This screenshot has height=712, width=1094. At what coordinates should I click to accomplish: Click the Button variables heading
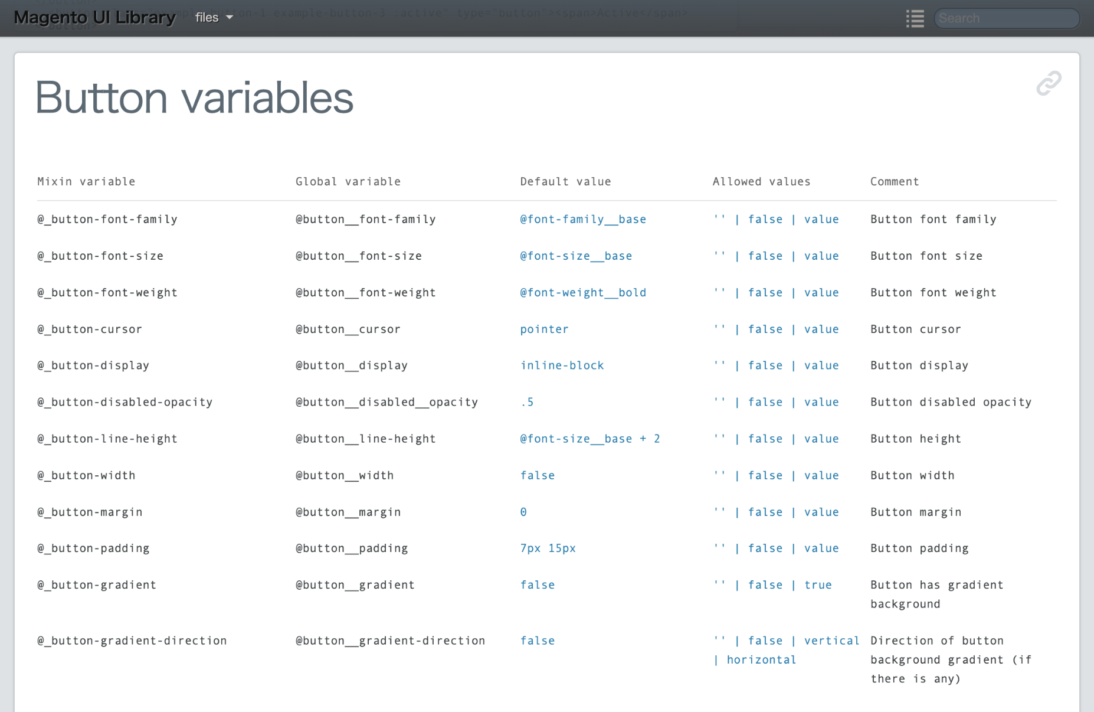(x=195, y=98)
